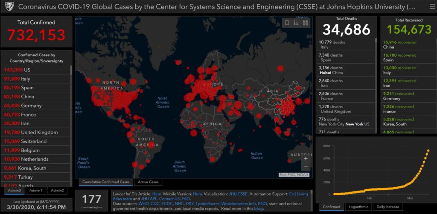The height and width of the screenshot is (214, 437).
Task: Open map bookmarks
Action: point(287,23)
